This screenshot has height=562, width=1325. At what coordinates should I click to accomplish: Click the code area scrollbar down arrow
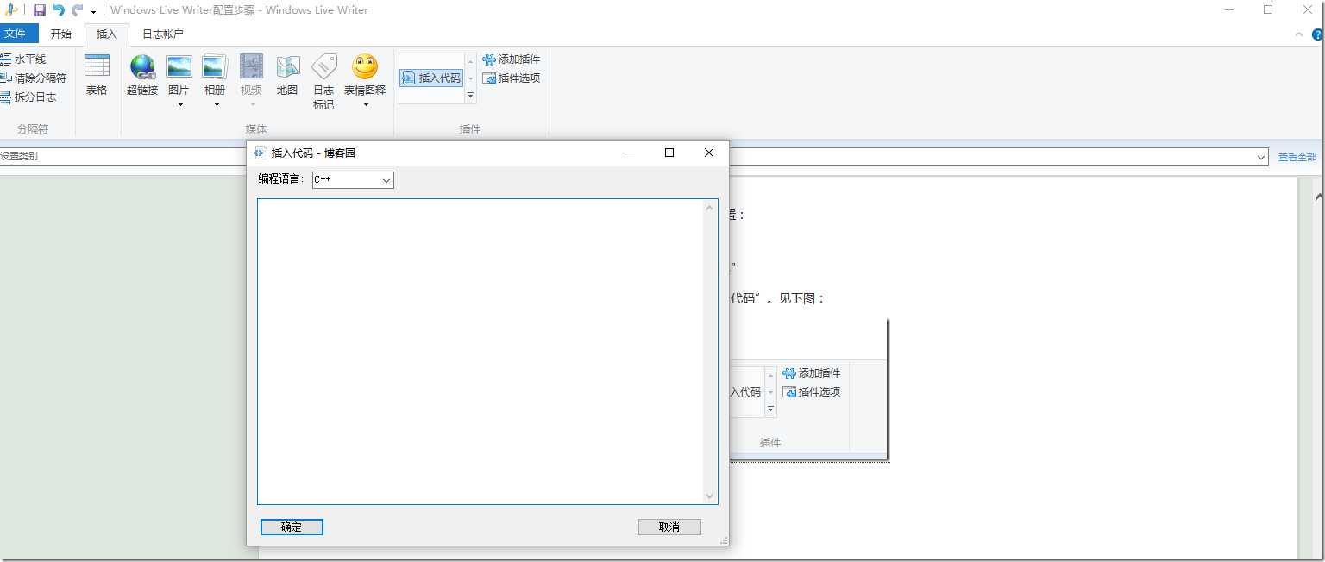click(710, 496)
